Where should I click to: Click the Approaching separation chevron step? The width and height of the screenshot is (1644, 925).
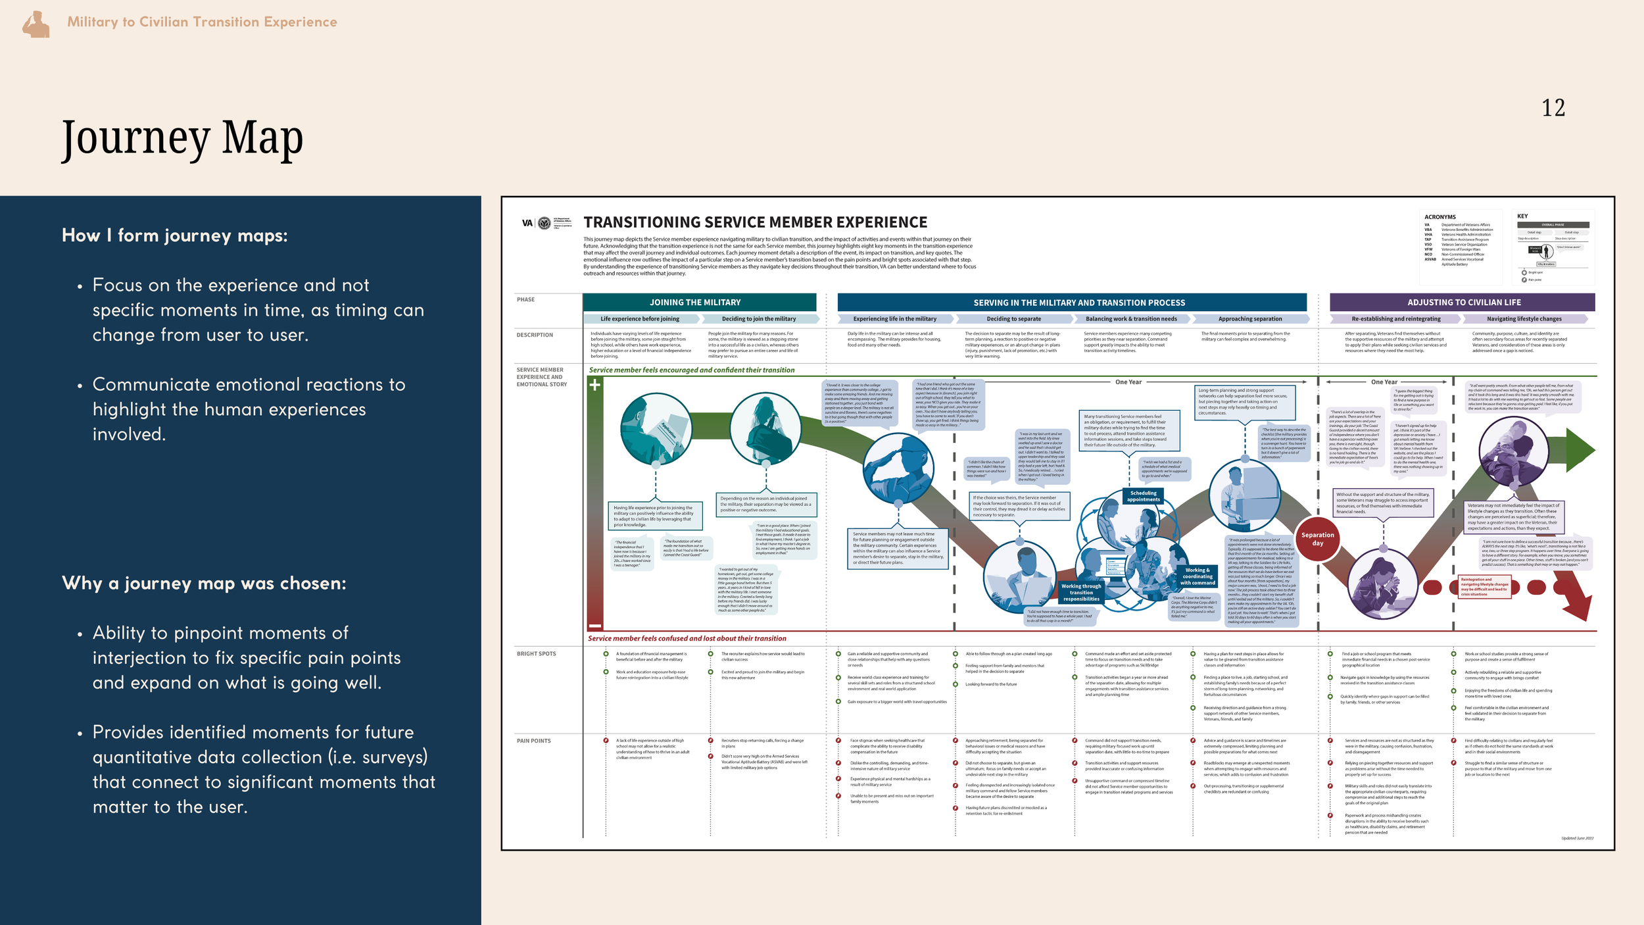(1249, 319)
